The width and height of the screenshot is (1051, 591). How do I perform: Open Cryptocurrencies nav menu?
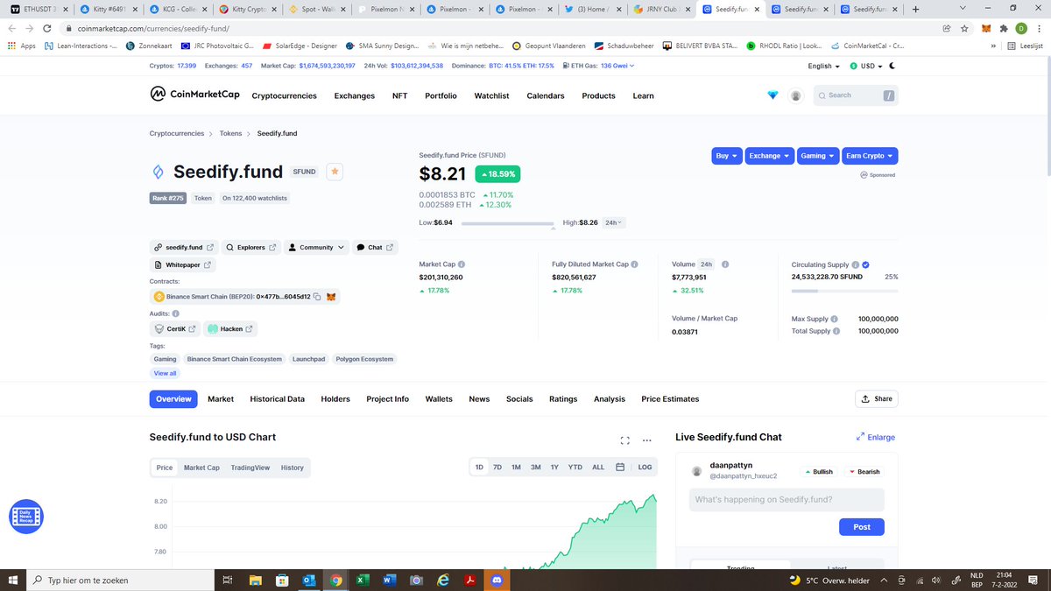[x=284, y=95]
